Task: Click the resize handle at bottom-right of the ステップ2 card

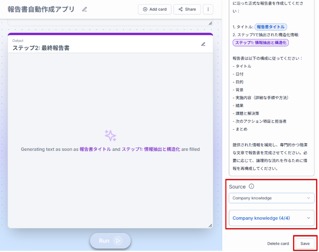Action: [210, 226]
